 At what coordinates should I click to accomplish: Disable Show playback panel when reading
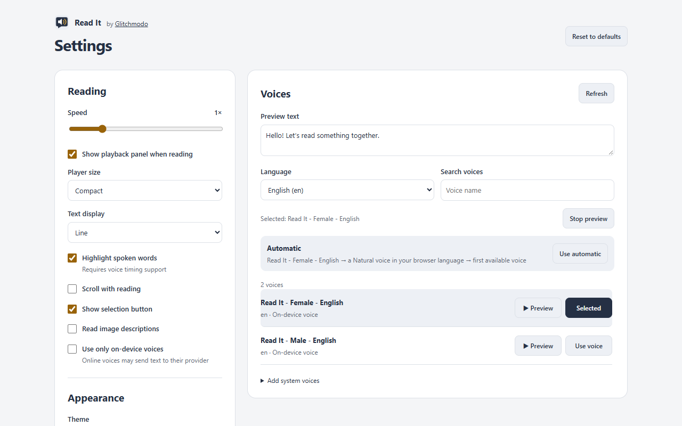point(72,154)
